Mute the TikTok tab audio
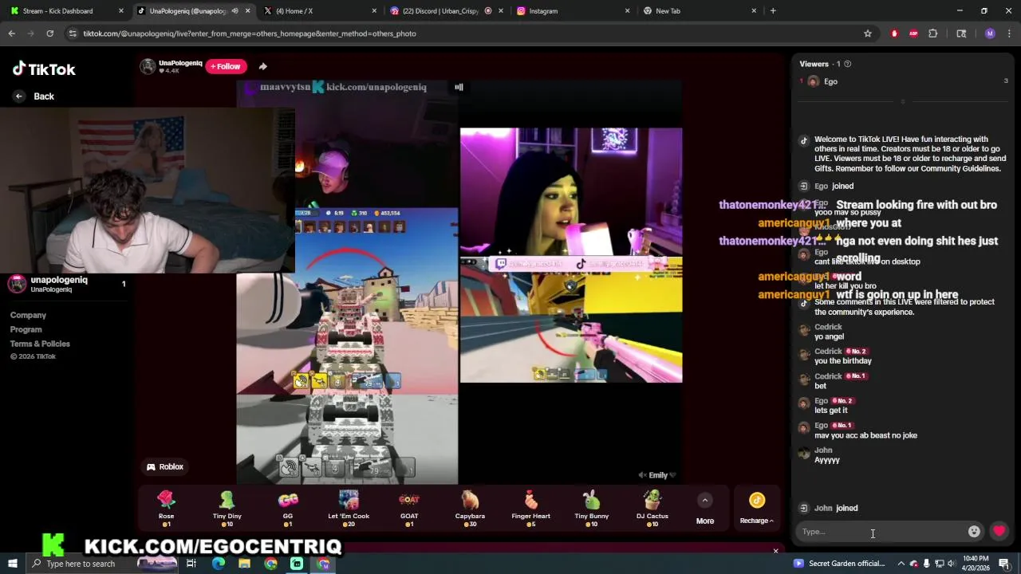1021x574 pixels. click(x=235, y=11)
